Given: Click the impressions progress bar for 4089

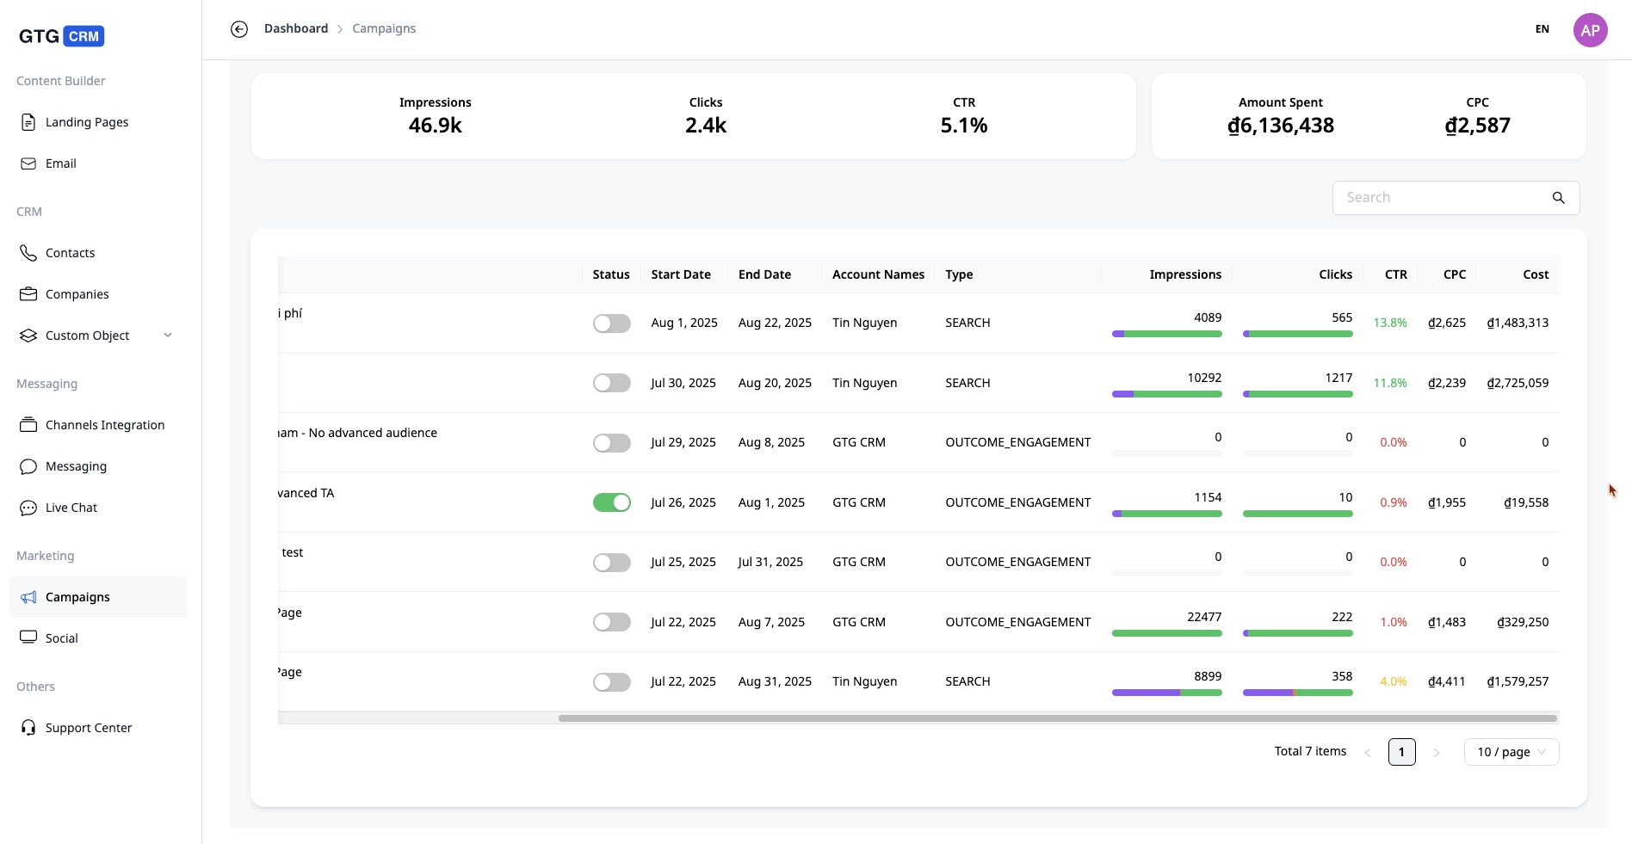Looking at the screenshot, I should click(x=1167, y=334).
